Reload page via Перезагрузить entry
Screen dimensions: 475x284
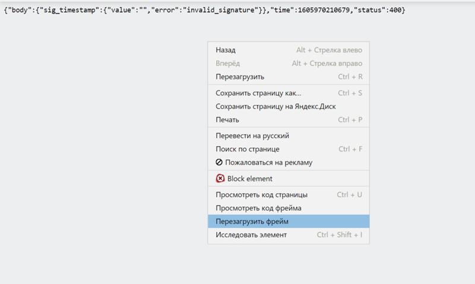click(x=240, y=77)
